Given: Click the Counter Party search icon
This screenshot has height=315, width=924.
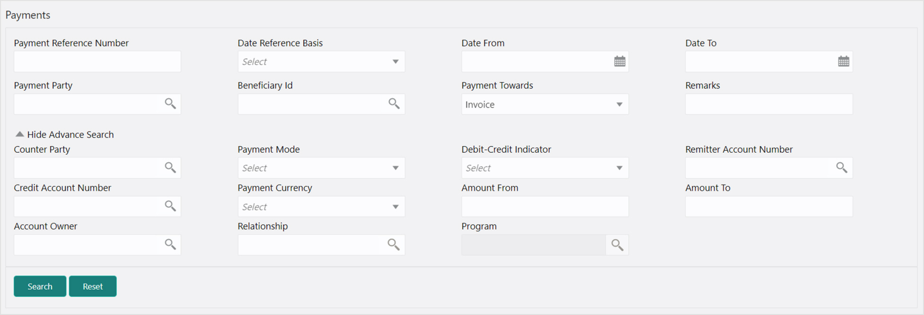Looking at the screenshot, I should pyautogui.click(x=170, y=167).
